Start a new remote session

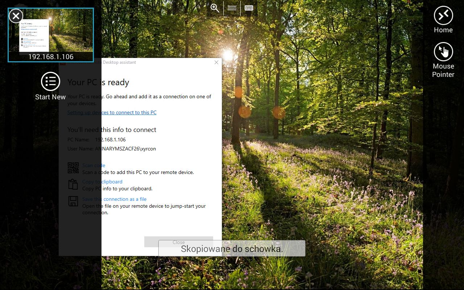coord(50,86)
